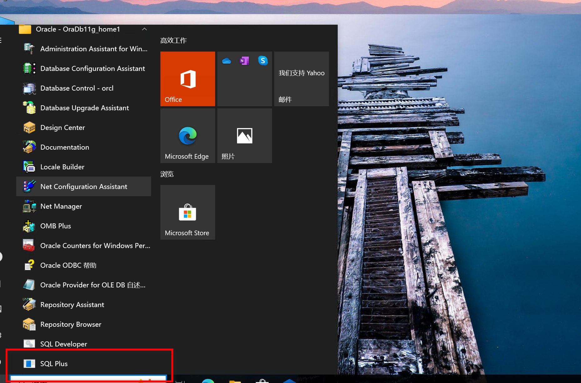Screen dimensions: 581x383
Task: Open Oracle Documentation entry
Action: 64,147
